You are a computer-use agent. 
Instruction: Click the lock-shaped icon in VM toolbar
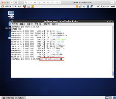[39, 3]
